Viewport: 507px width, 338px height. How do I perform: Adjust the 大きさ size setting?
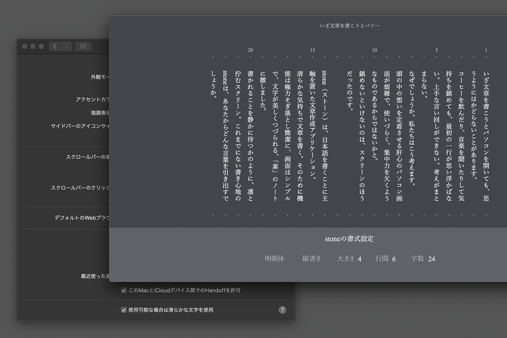click(x=349, y=259)
